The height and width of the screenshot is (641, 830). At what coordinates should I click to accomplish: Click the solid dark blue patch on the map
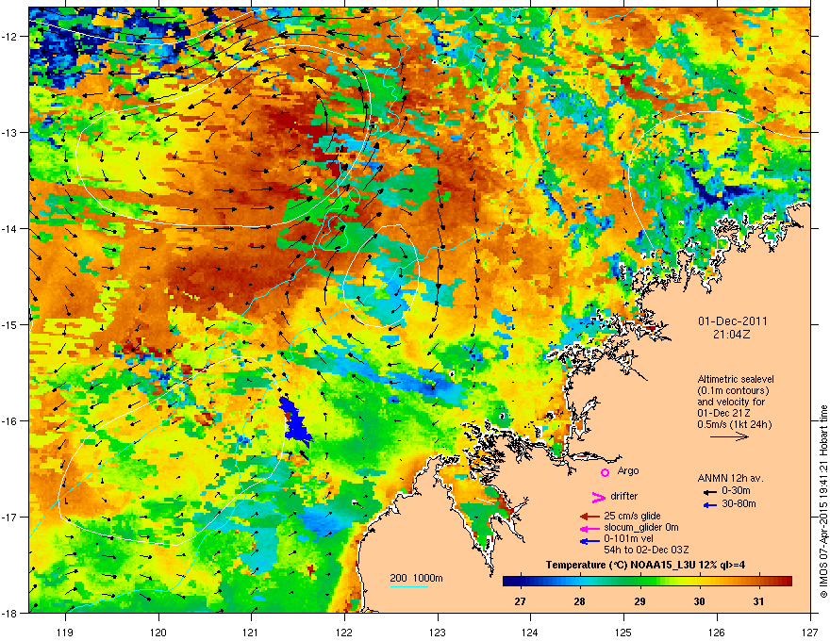294,420
